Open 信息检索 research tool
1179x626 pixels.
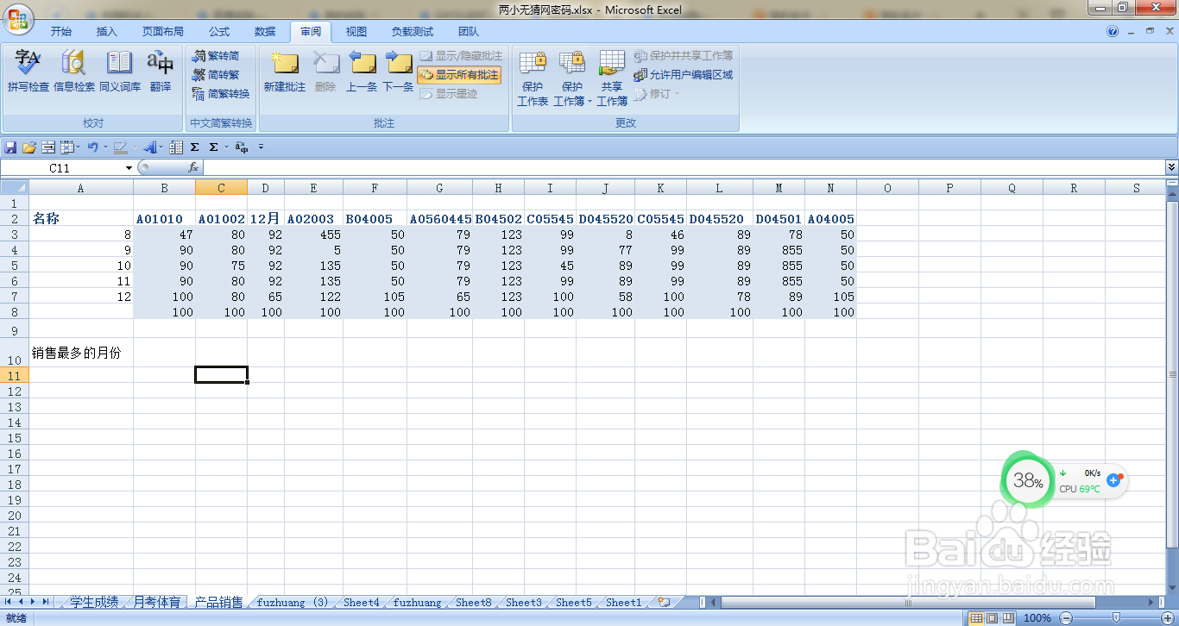click(74, 71)
